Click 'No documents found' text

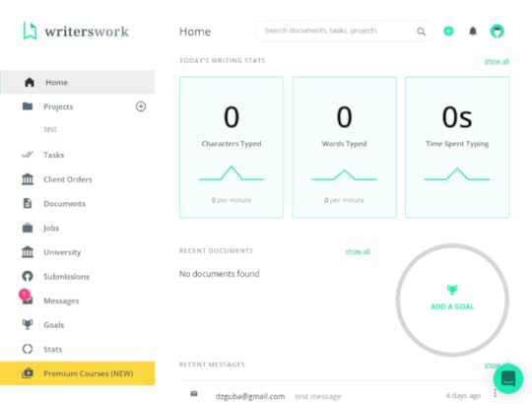tap(219, 274)
